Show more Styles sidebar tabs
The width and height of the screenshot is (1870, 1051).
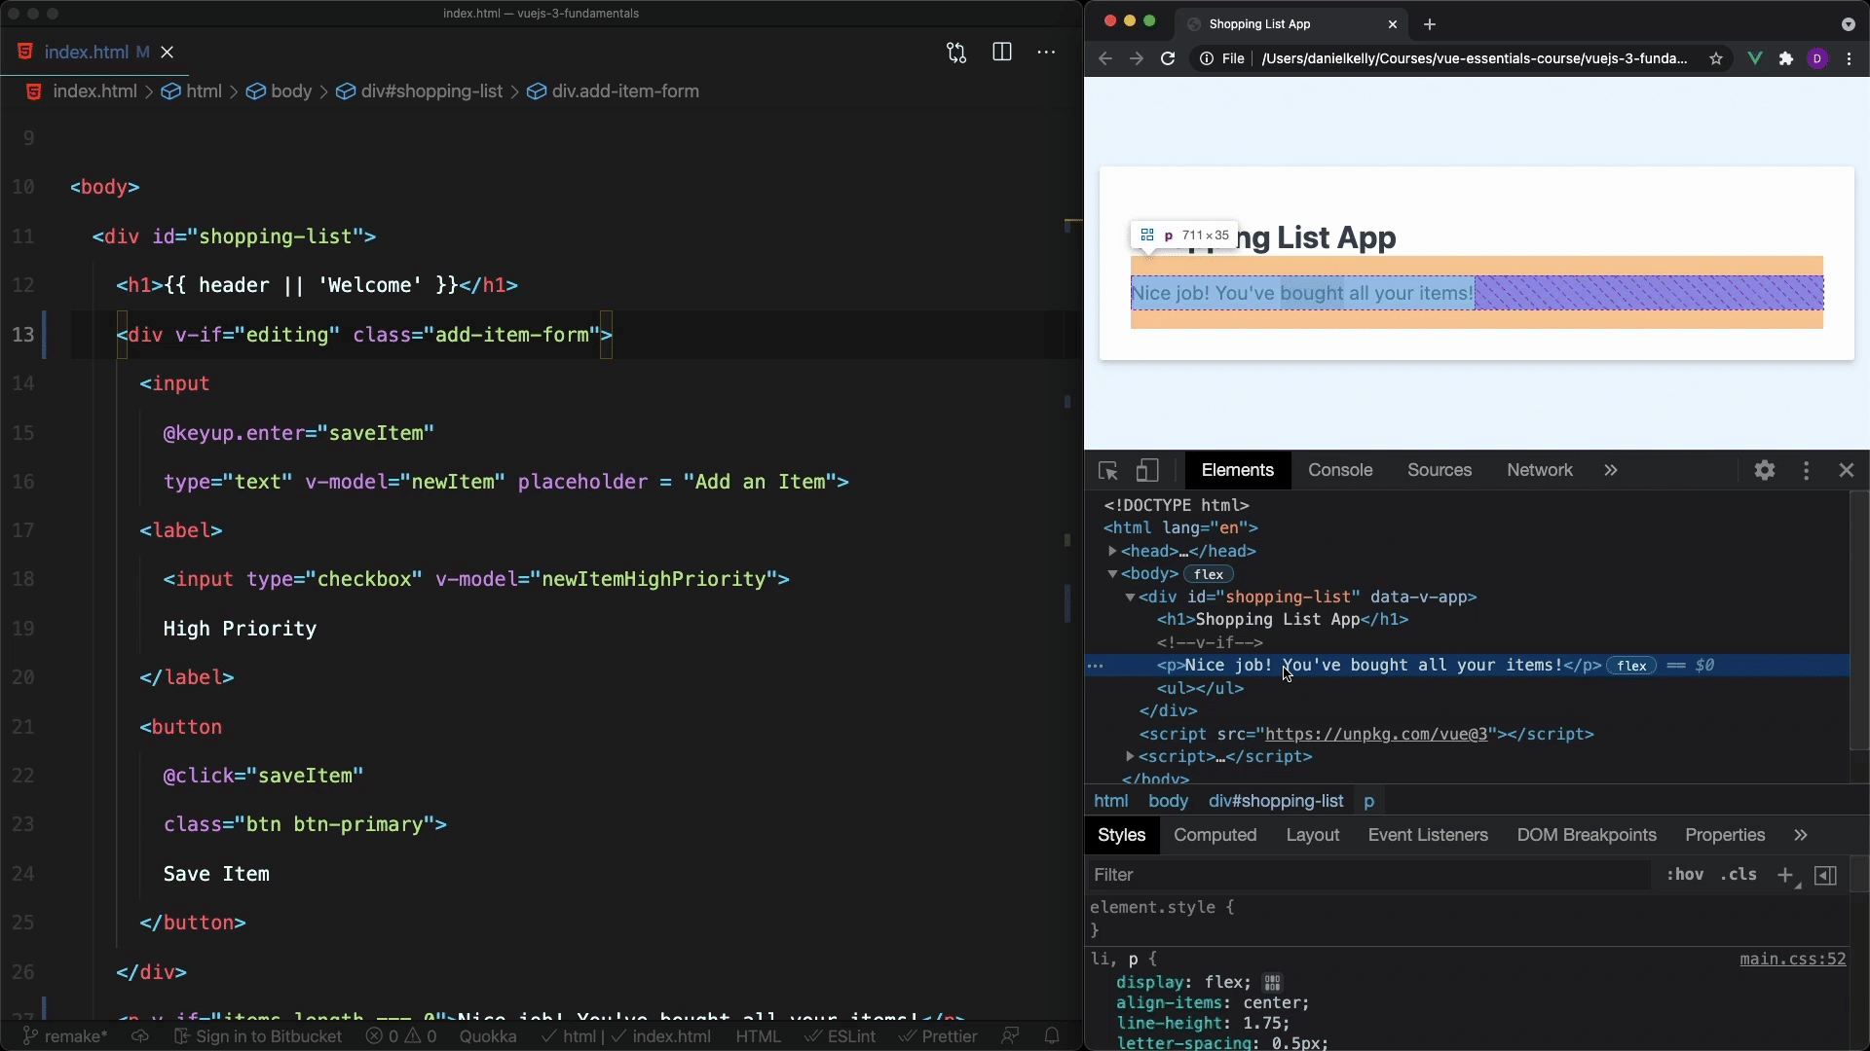point(1801,835)
